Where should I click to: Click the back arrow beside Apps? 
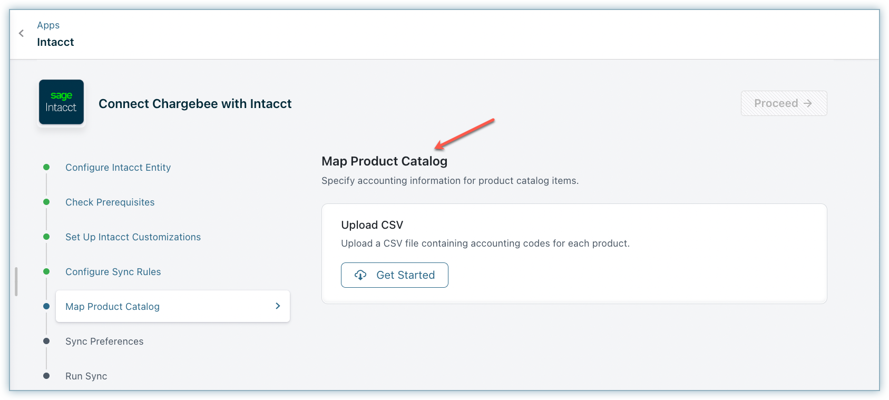(21, 33)
